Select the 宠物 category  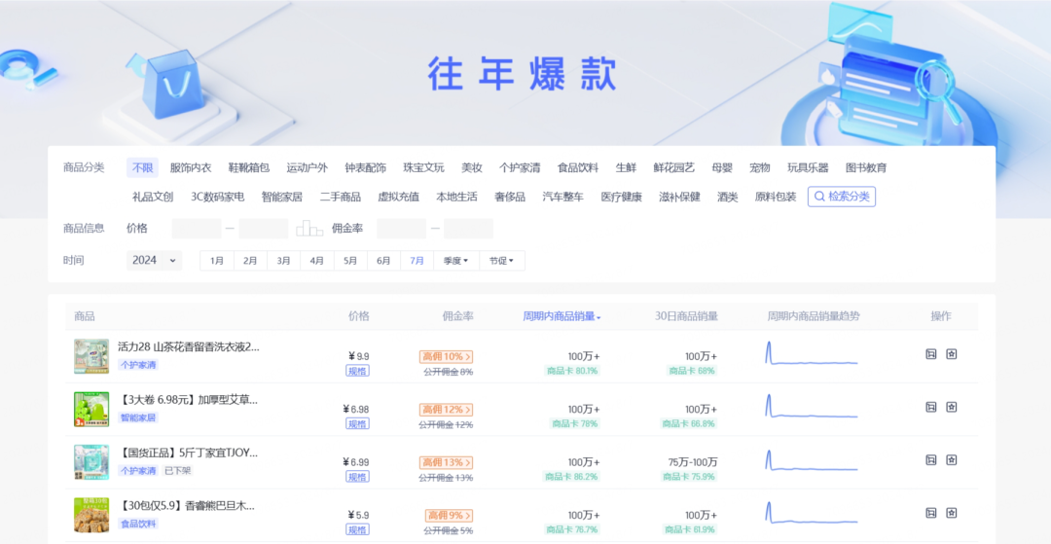point(760,167)
